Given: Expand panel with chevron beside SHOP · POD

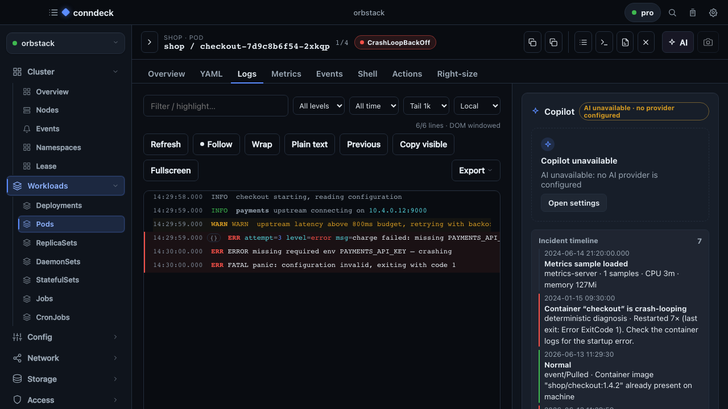Looking at the screenshot, I should click(150, 42).
